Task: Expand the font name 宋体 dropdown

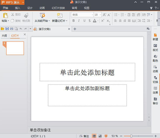Action: (x=92, y=15)
